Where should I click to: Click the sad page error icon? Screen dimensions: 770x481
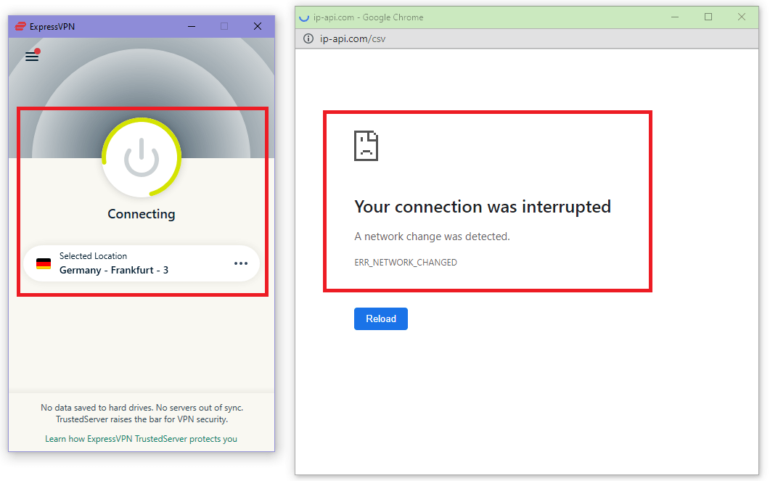pyautogui.click(x=366, y=146)
